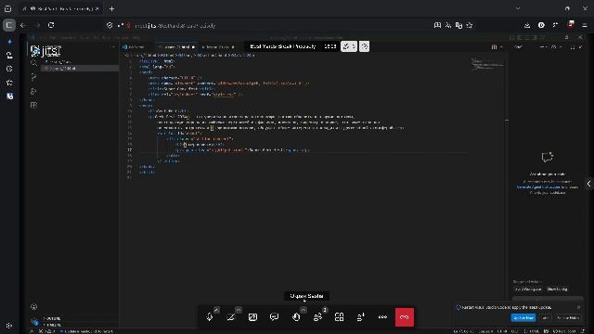Click the address bar URL

point(175,26)
